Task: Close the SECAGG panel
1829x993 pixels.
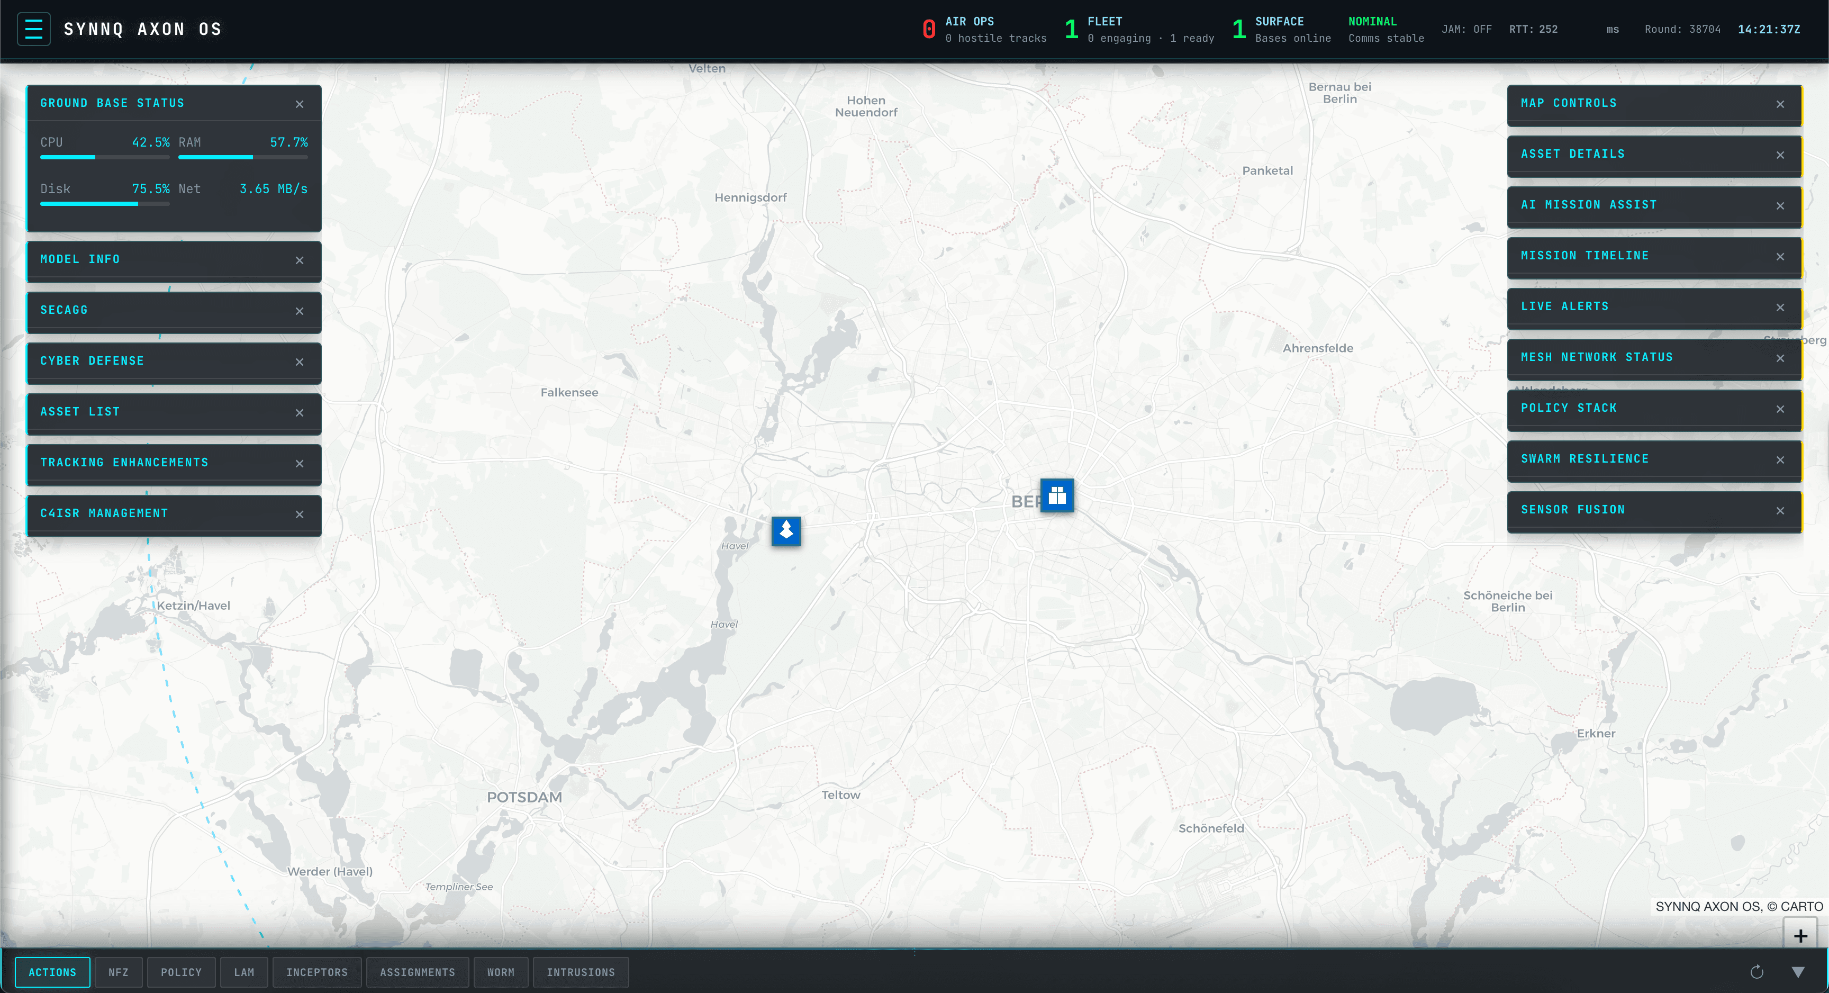Action: pyautogui.click(x=299, y=311)
